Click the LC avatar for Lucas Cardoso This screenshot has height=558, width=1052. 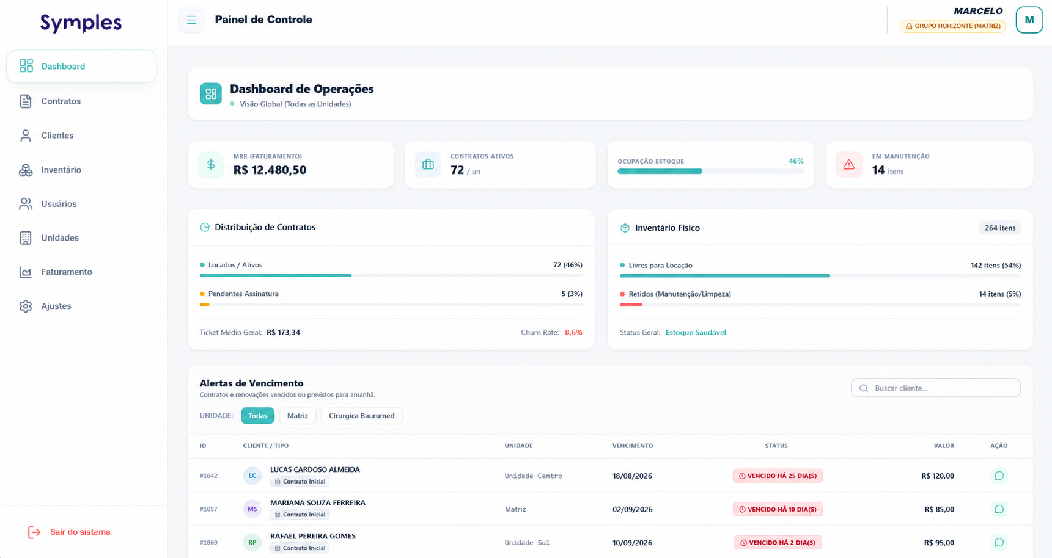pos(252,476)
